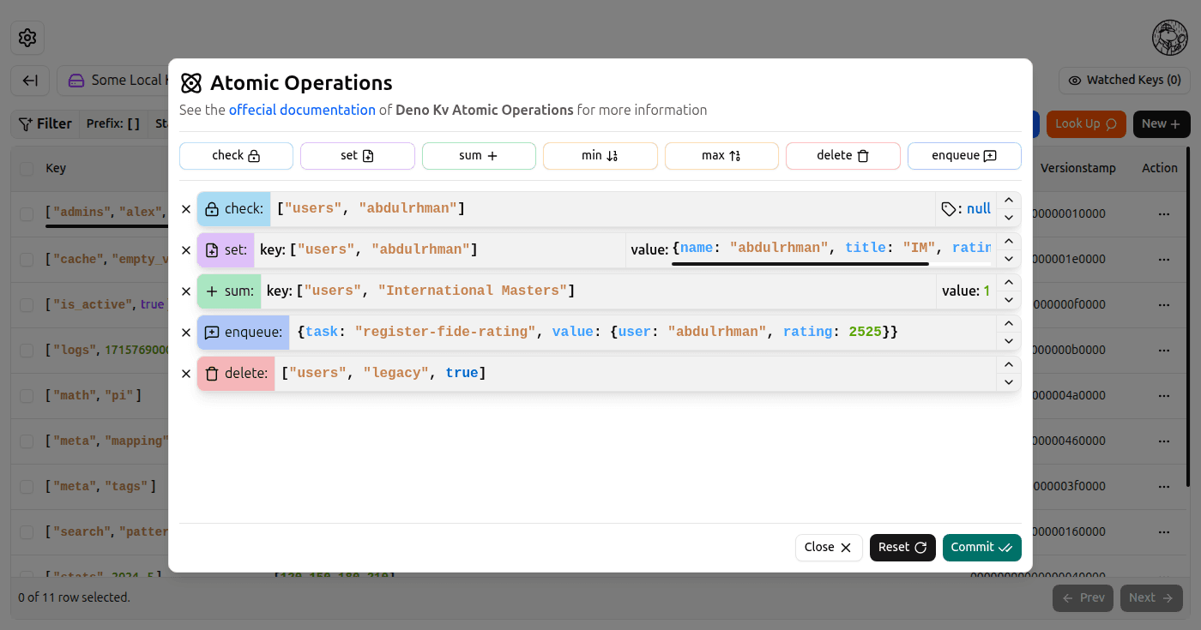Screen dimensions: 1201x630
Task: Click the horizontal scrollbar under set value
Action: point(800,264)
